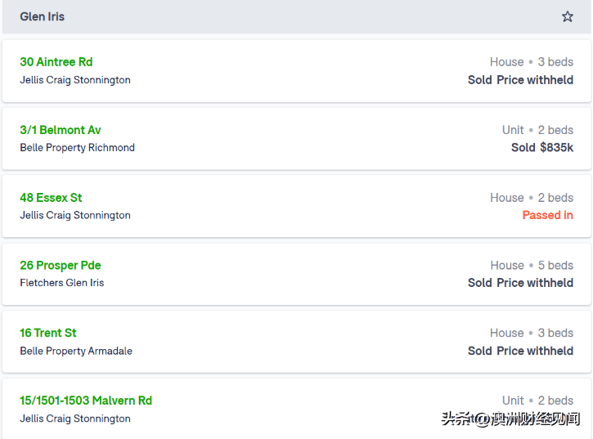Click Jellis Craig Stonnington under Essex St
This screenshot has height=439, width=593.
click(x=75, y=215)
